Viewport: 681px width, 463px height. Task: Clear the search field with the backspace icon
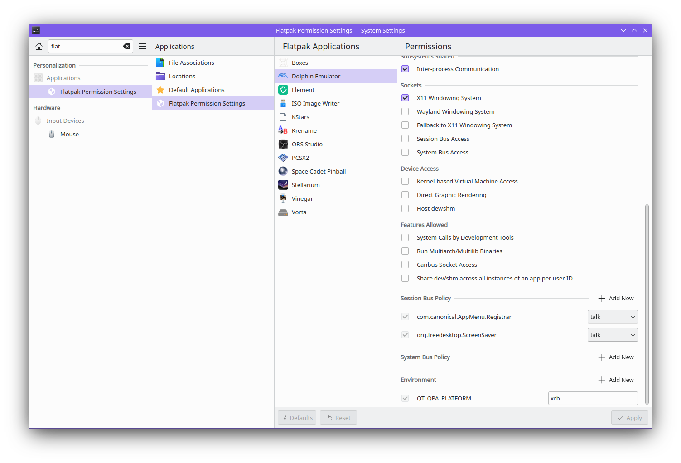click(126, 46)
